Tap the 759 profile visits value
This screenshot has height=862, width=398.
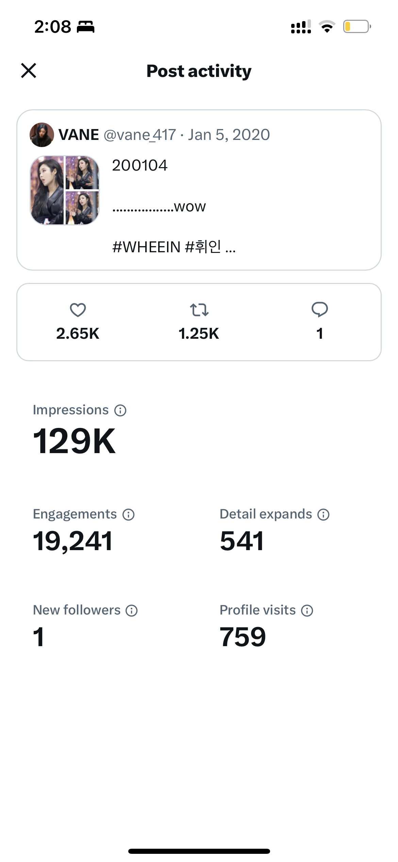pyautogui.click(x=243, y=637)
